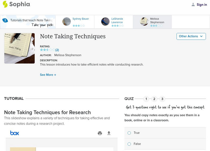This screenshot has width=210, height=151.
Task: Select the True radio button
Action: [129, 133]
